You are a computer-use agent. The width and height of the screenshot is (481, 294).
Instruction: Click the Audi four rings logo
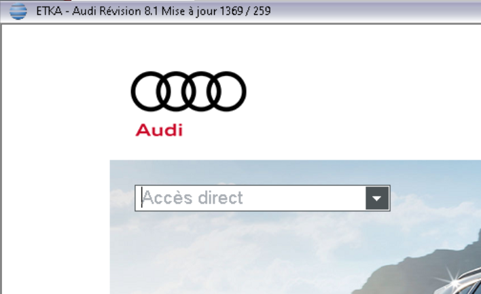tap(188, 92)
